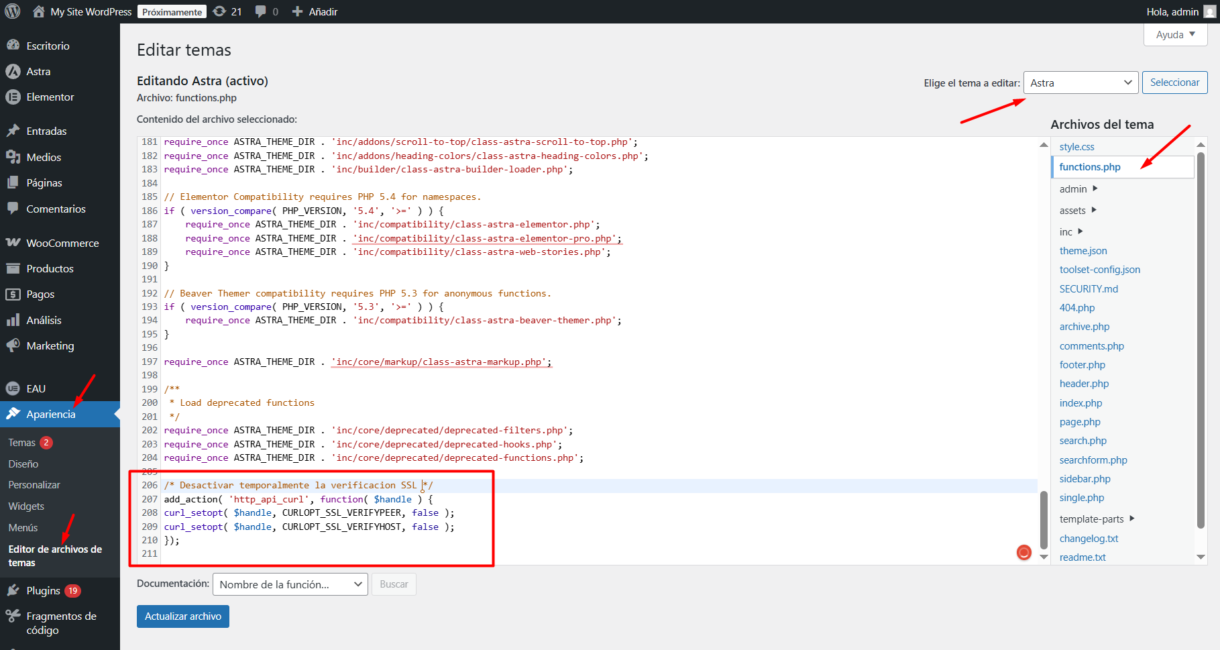Open the Elementor sidebar menu icon
The height and width of the screenshot is (650, 1220).
(13, 97)
